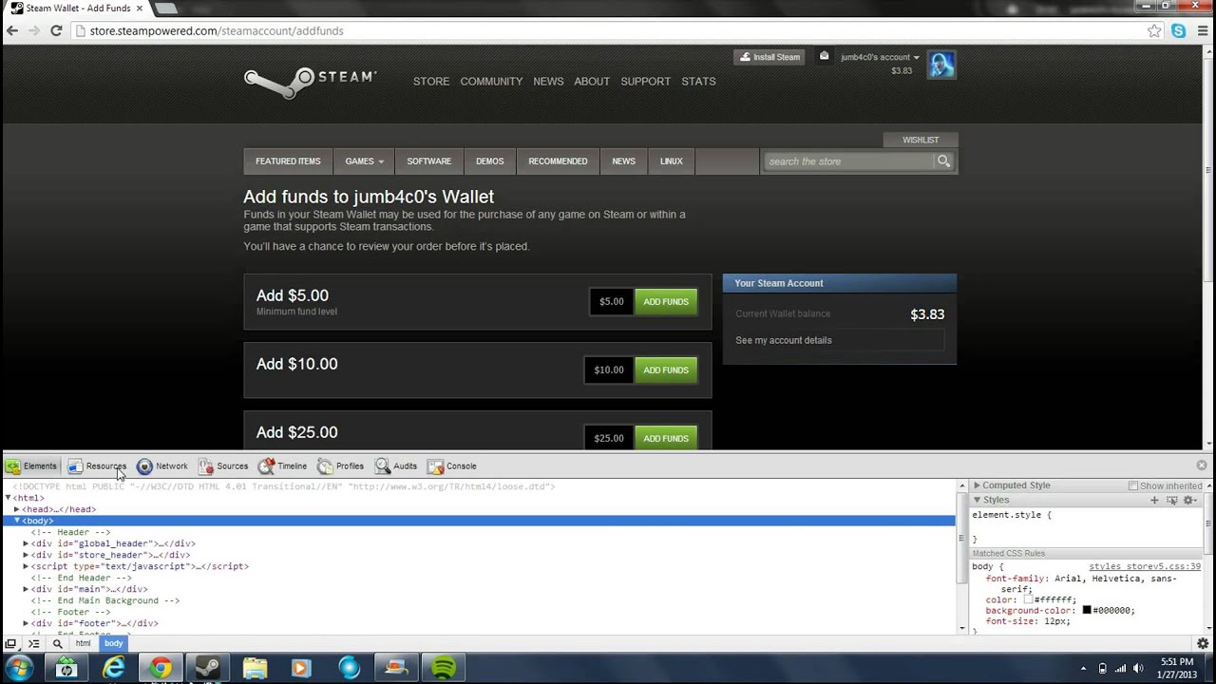Click ADD FUNDS for $25.00
1216x684 pixels.
666,438
